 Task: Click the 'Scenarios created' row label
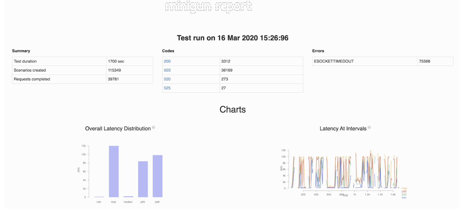30,70
